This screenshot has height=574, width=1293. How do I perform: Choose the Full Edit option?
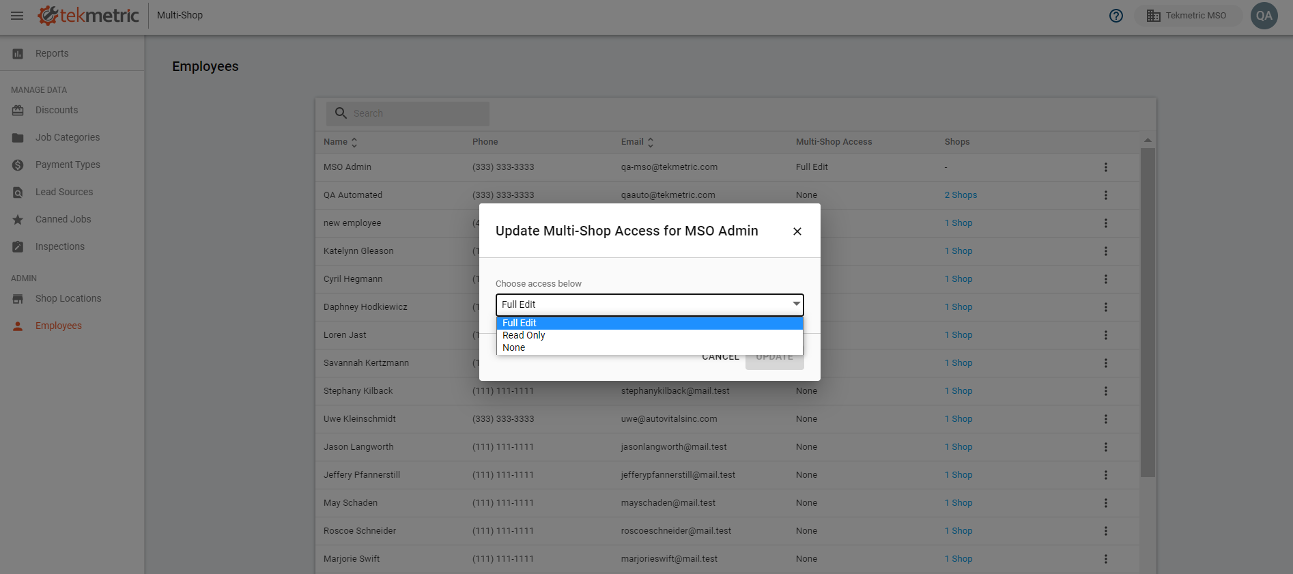tap(649, 323)
